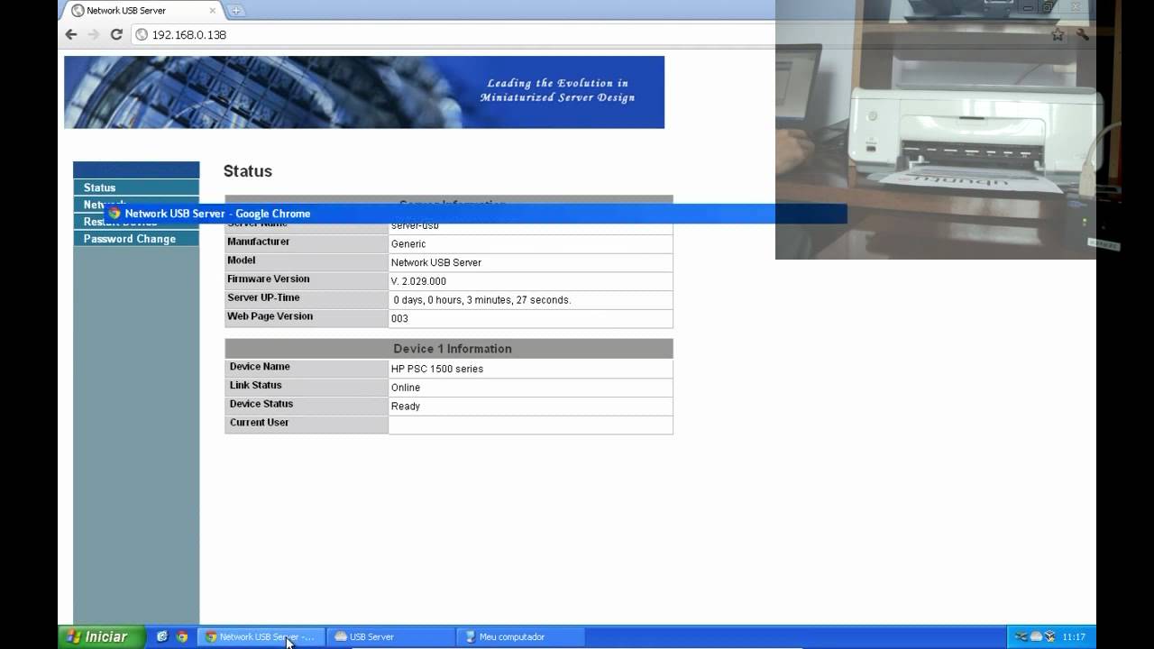Open the Password Change sidebar entry
Viewport: 1154px width, 649px height.
coord(136,239)
